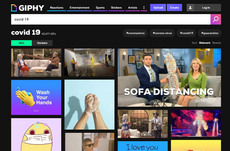Viewport: 230px width, 151px height.
Task: Open the masked yellow cartoon character GIF
Action: click(36, 135)
